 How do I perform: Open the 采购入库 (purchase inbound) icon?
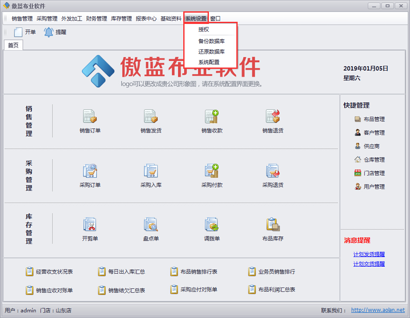[151, 174]
